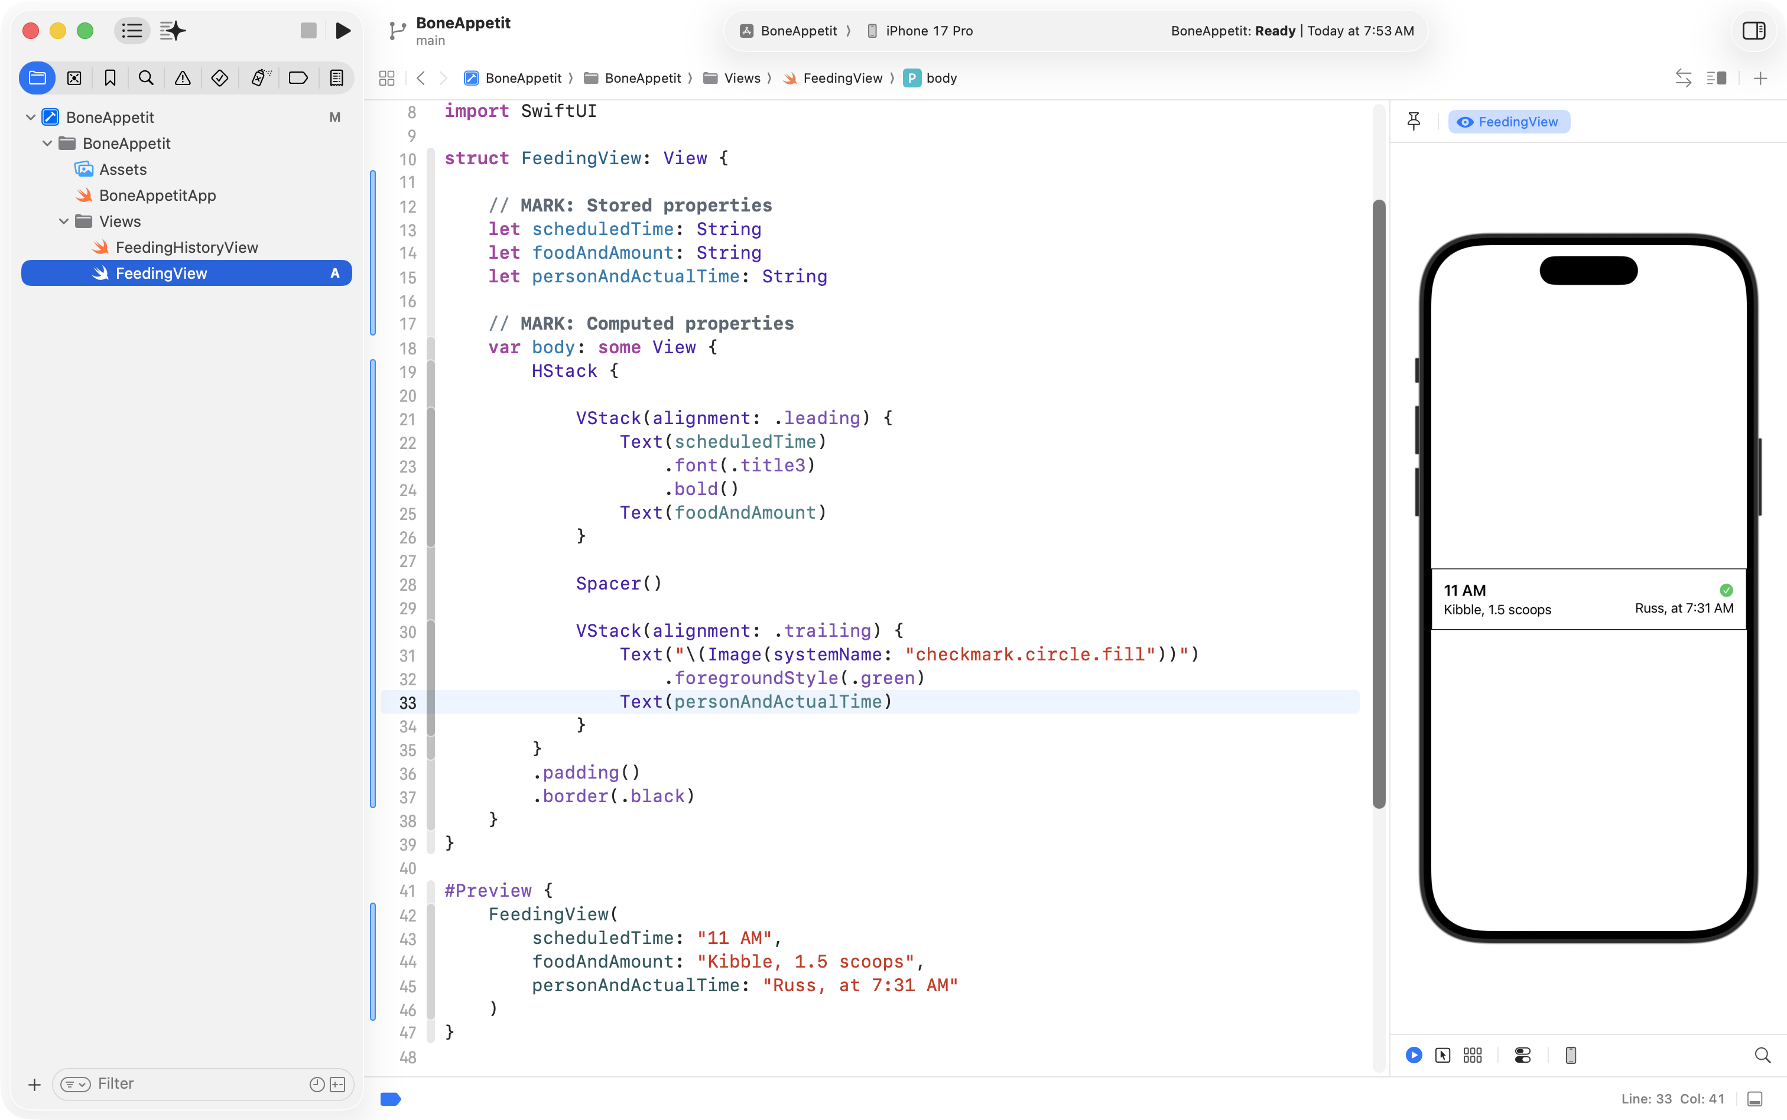Open the Breakpoint navigator icon
1787x1120 pixels.
[x=298, y=78]
